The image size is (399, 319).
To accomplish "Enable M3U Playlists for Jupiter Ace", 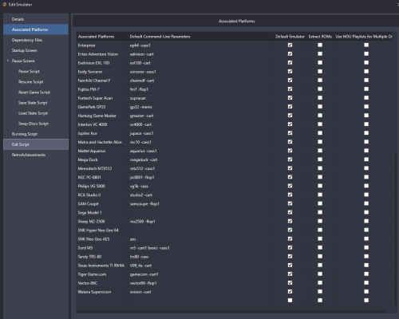I will [366, 133].
